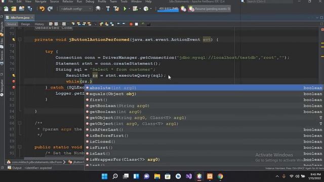Expand the Generated Code fold

click(20, 27)
